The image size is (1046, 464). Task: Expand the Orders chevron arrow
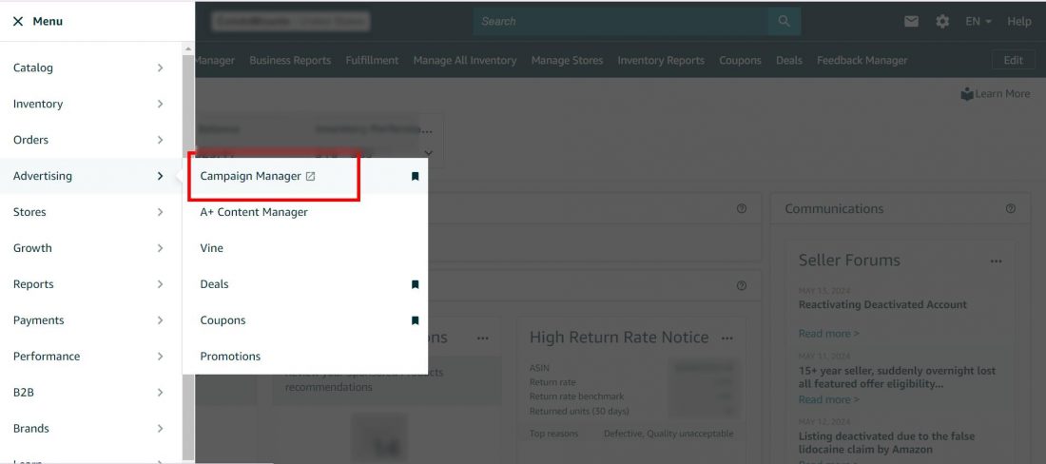pos(160,140)
